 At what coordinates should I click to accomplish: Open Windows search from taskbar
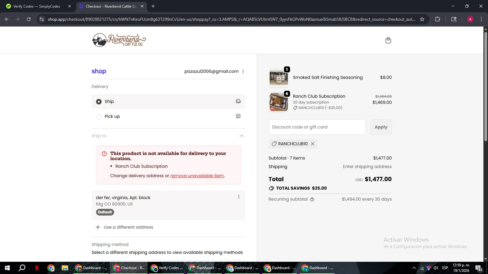pyautogui.click(x=22, y=268)
